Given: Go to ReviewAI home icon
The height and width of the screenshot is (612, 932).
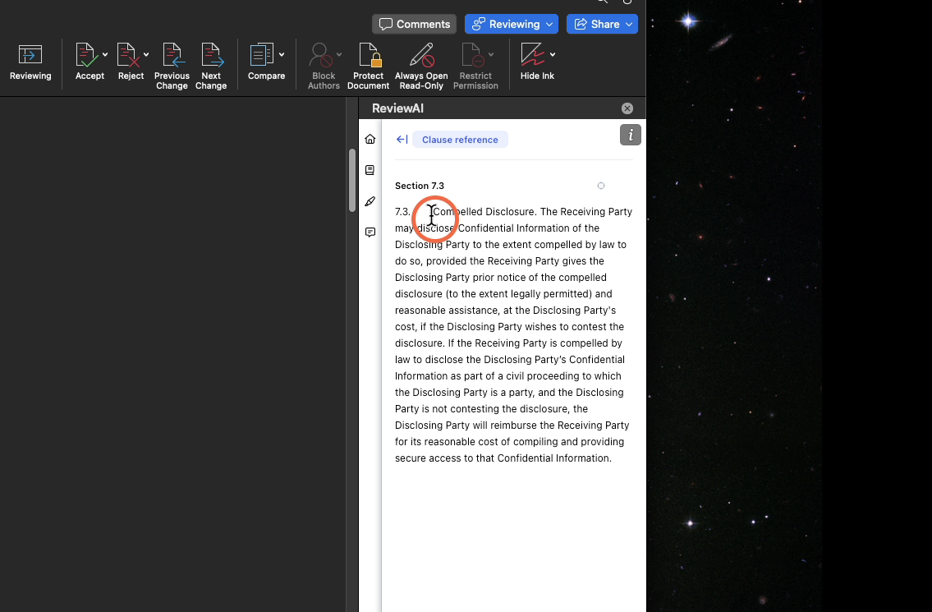Looking at the screenshot, I should (370, 139).
